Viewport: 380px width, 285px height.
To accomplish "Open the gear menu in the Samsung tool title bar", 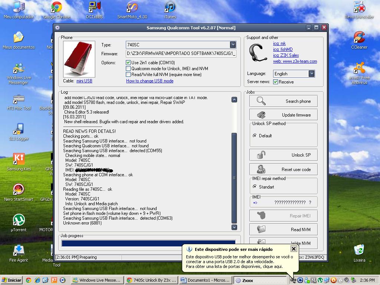I will tap(58, 27).
